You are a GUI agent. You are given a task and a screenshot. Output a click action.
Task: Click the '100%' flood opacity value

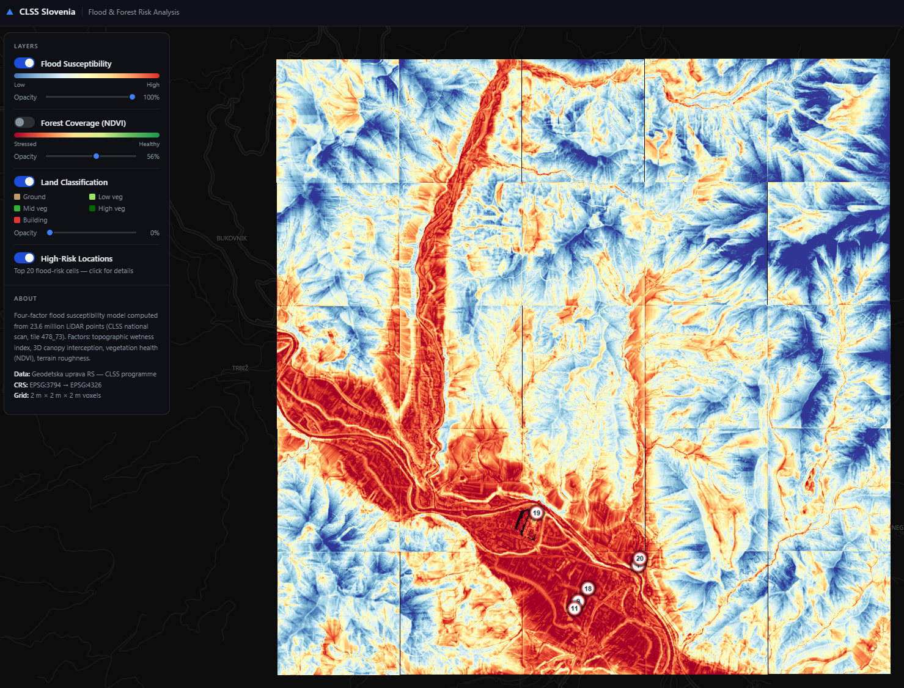coord(152,97)
